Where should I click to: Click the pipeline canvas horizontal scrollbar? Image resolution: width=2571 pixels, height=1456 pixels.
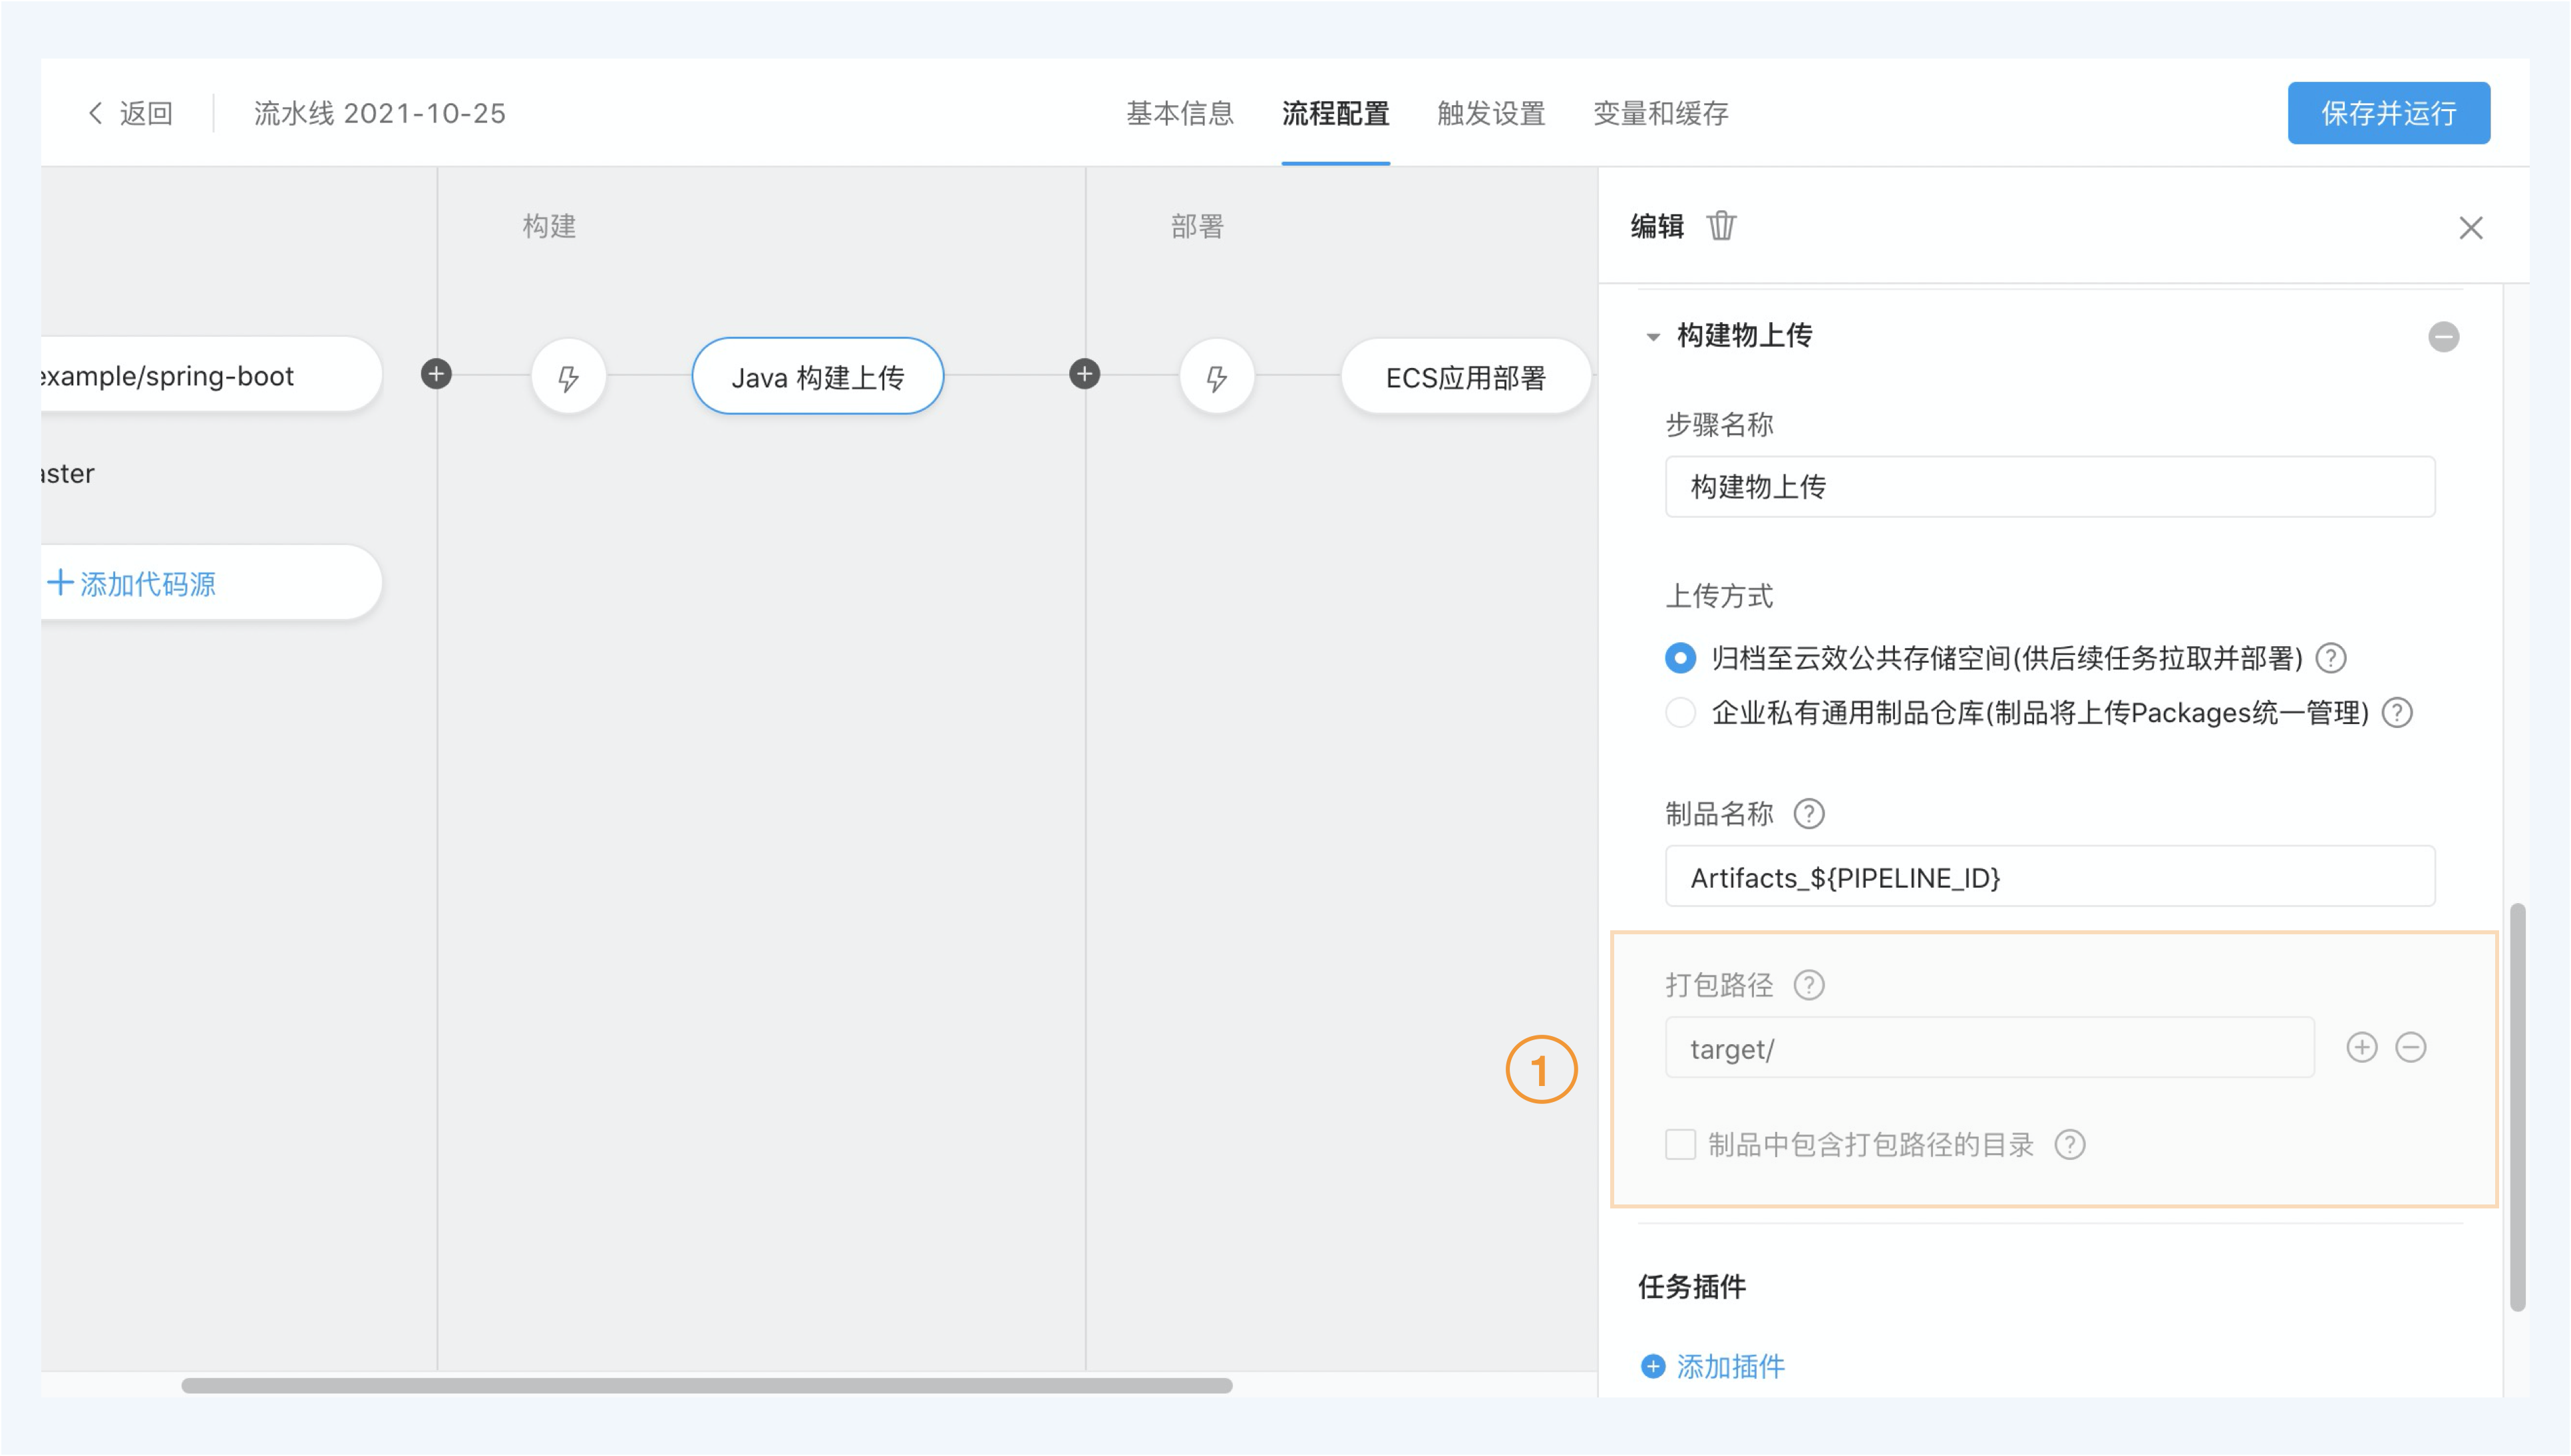pos(707,1385)
